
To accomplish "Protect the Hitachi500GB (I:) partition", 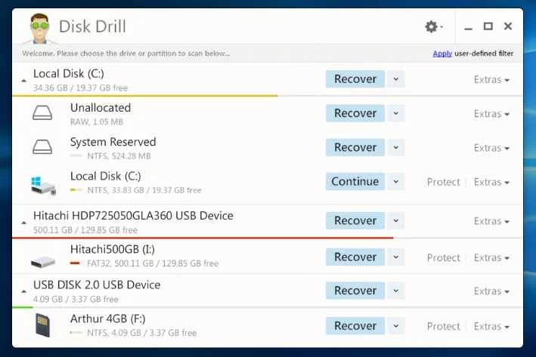I will (443, 257).
